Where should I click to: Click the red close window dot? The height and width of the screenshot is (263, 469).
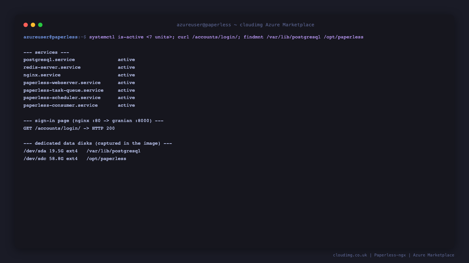click(26, 25)
